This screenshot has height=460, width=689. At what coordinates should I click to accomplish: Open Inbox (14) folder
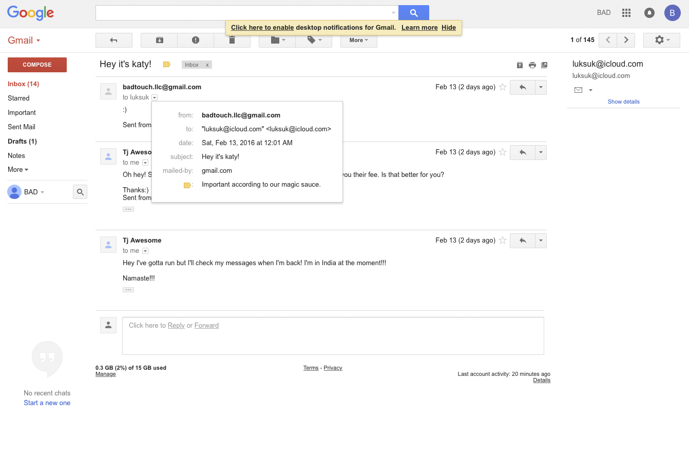[23, 84]
